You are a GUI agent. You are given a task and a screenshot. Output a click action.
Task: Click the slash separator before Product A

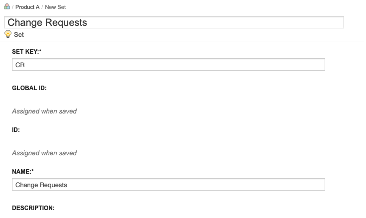(x=12, y=7)
